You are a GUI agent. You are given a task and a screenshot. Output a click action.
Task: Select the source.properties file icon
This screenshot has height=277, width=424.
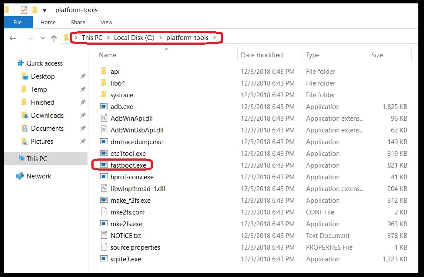[x=104, y=247]
